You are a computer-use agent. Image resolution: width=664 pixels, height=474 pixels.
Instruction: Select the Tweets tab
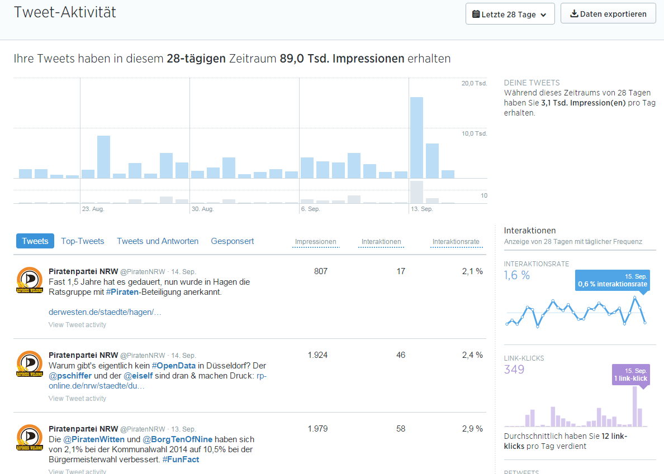(35, 241)
